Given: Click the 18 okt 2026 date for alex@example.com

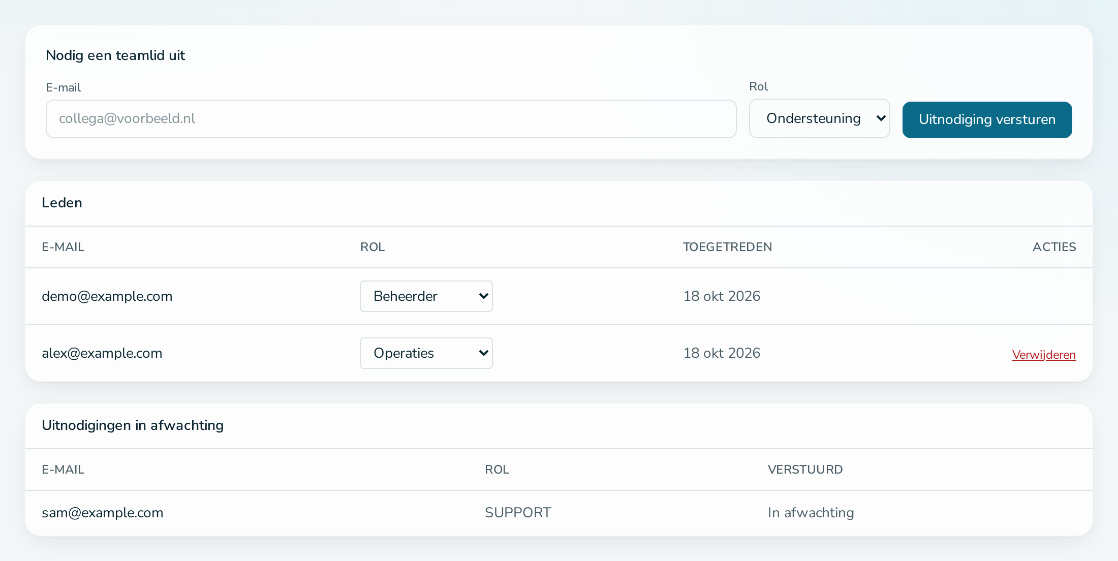Looking at the screenshot, I should (722, 353).
